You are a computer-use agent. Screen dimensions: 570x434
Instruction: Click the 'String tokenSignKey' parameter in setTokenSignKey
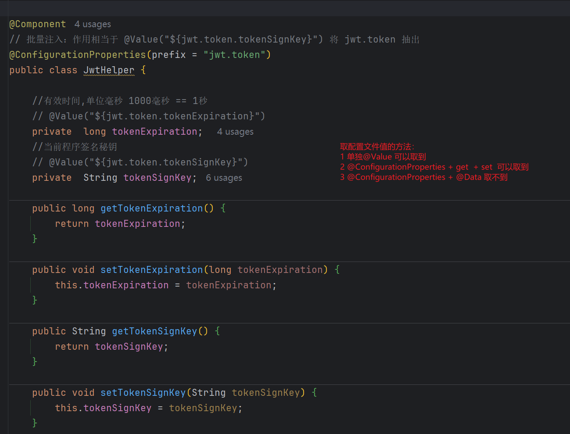(246, 393)
